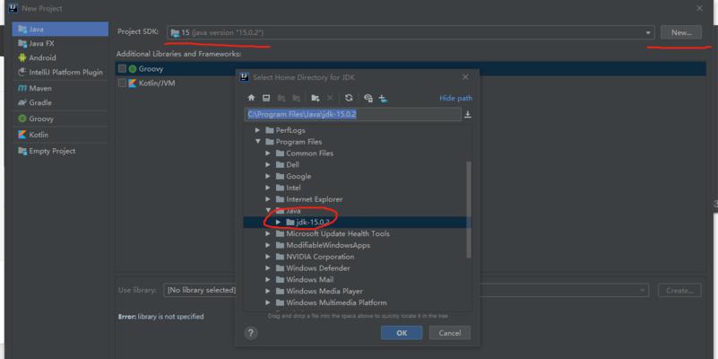
Task: Refresh the directory tree
Action: (x=349, y=98)
